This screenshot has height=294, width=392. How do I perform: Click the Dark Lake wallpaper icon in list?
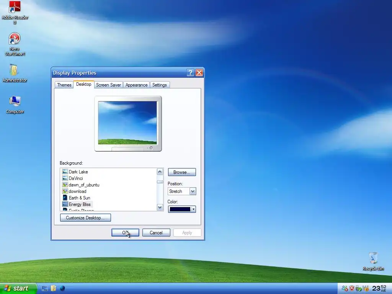(x=65, y=172)
